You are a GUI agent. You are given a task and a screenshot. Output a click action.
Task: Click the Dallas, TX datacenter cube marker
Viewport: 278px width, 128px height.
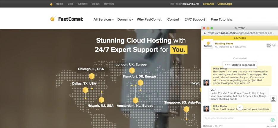click(x=85, y=90)
